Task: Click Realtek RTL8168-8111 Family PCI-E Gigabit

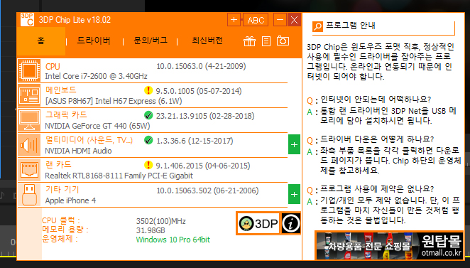Action: point(119,176)
